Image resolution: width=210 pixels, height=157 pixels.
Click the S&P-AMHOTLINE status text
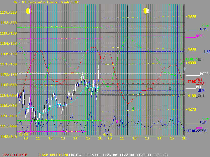click(x=55, y=155)
